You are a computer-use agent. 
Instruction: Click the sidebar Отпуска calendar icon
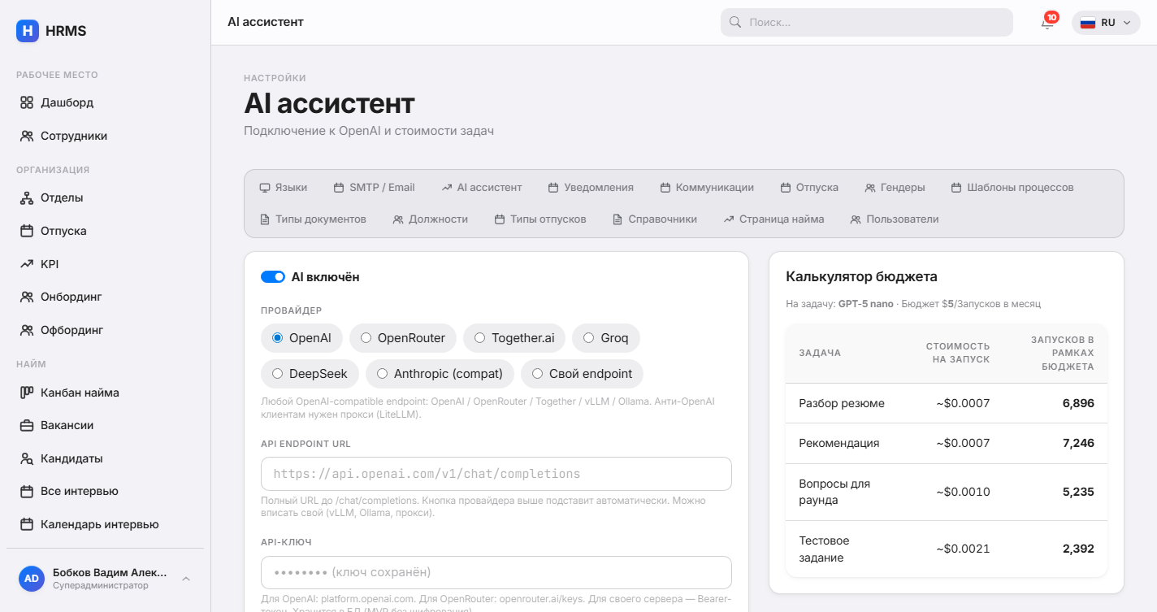(x=27, y=231)
